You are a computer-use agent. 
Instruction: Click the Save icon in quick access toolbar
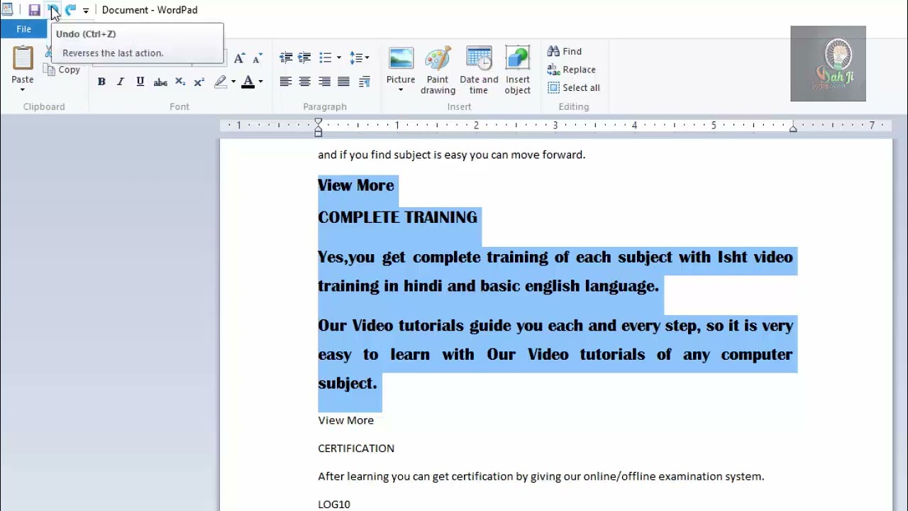(34, 10)
